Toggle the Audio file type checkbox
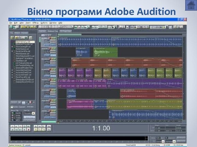Image resolution: width=197 pixels, height=147 pixels. point(12,113)
